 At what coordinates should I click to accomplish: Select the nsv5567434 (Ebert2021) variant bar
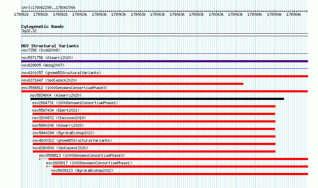[x=154, y=114]
